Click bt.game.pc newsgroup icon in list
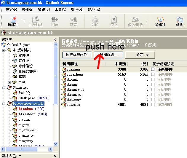Screen dimensions: 187x158 (63, 95)
